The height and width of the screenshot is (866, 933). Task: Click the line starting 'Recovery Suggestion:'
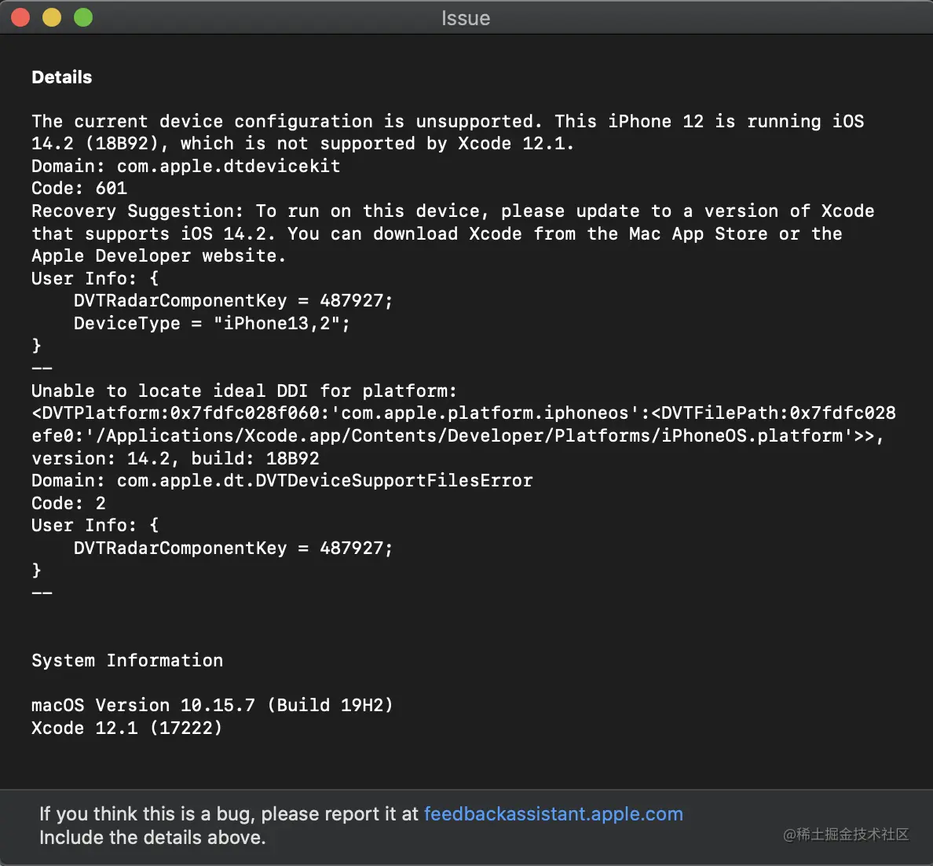pyautogui.click(x=453, y=211)
